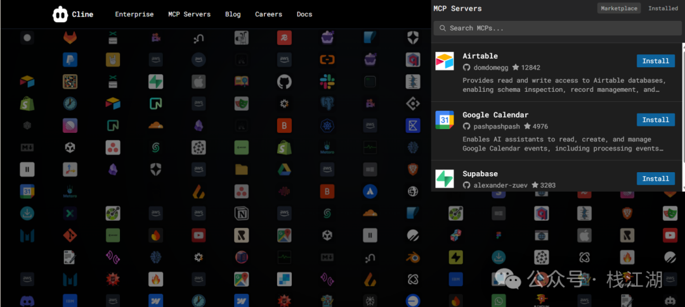Select the blue Atlassian circle icon

point(370,191)
